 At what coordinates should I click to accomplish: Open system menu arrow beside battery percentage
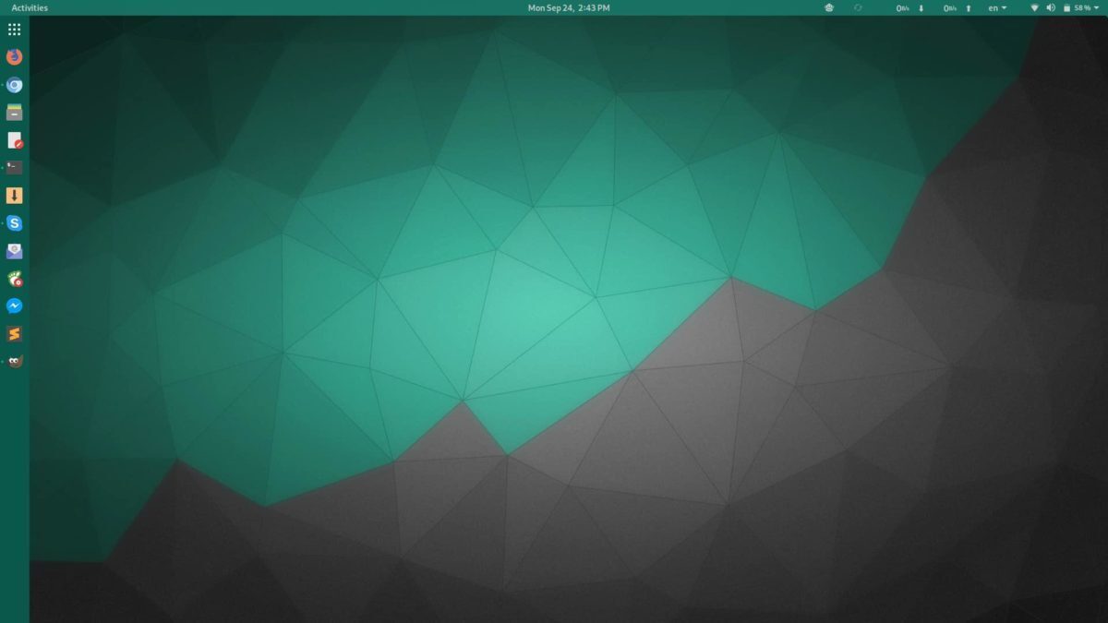click(1097, 7)
